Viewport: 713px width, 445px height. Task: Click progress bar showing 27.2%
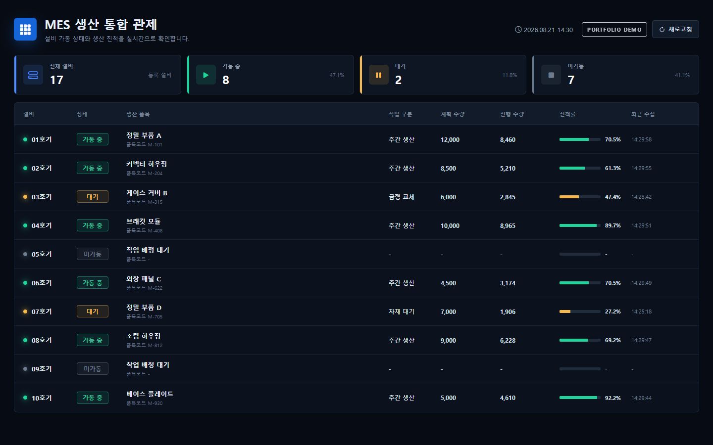580,311
